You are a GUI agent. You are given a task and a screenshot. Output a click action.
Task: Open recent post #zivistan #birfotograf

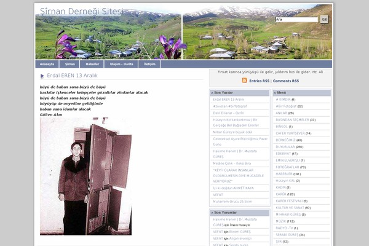coord(229,106)
